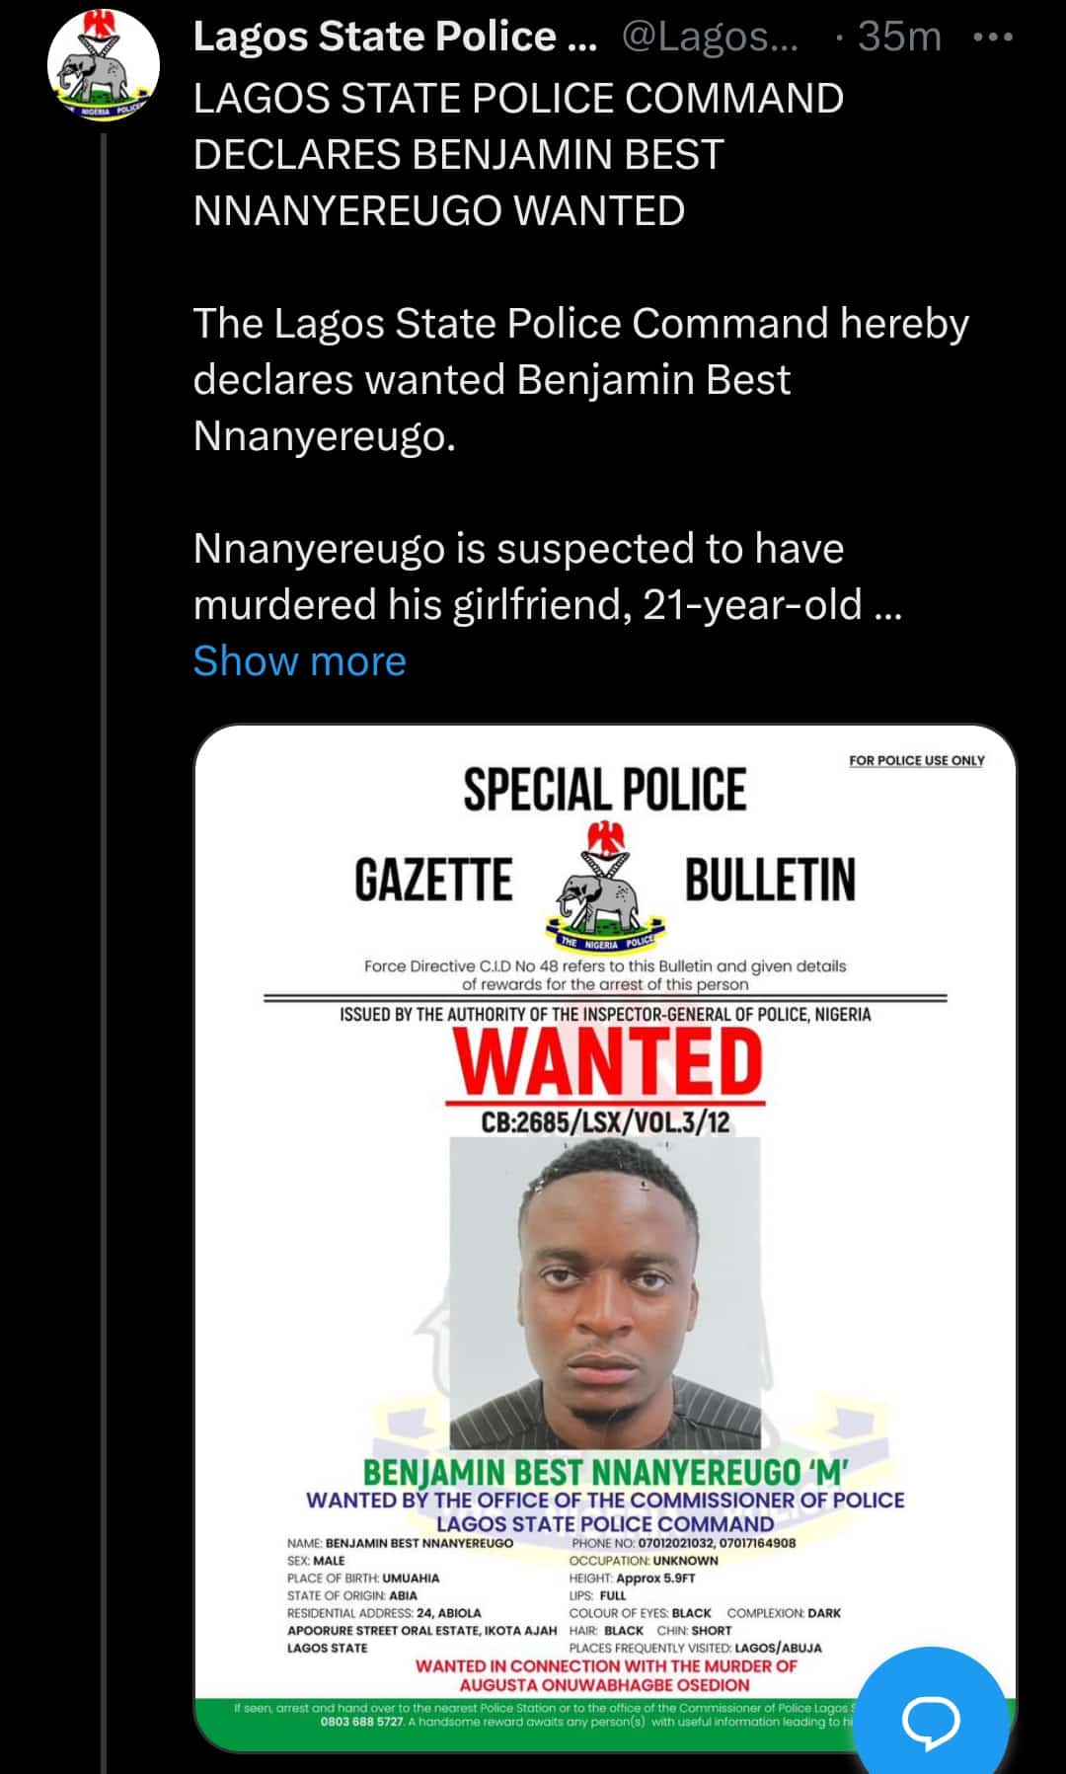Tap the "@Lagos..." account handle
The height and width of the screenshot is (1774, 1066).
(710, 37)
